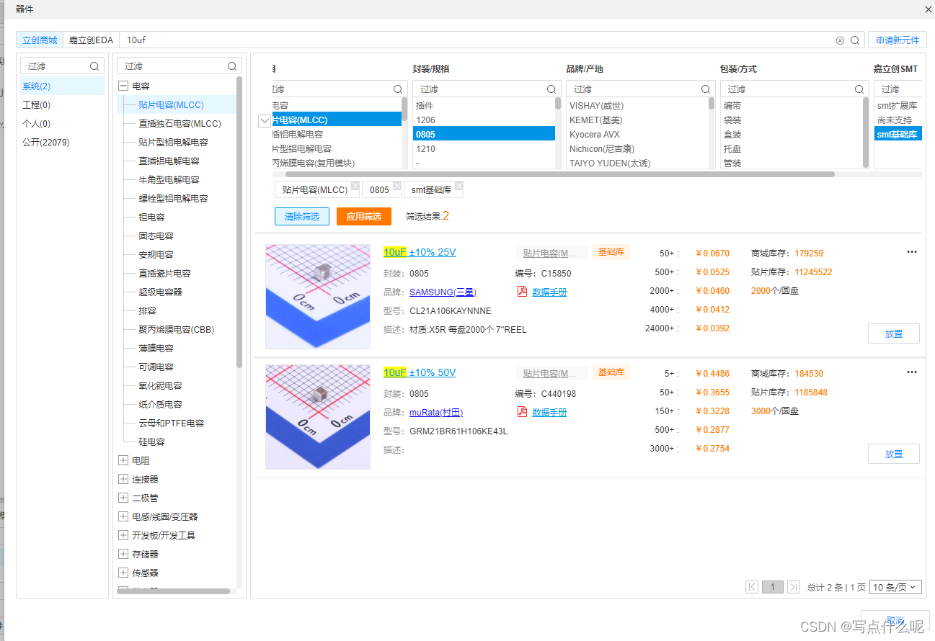
Task: Toggle the filter category chevron dropdown
Action: tap(265, 120)
